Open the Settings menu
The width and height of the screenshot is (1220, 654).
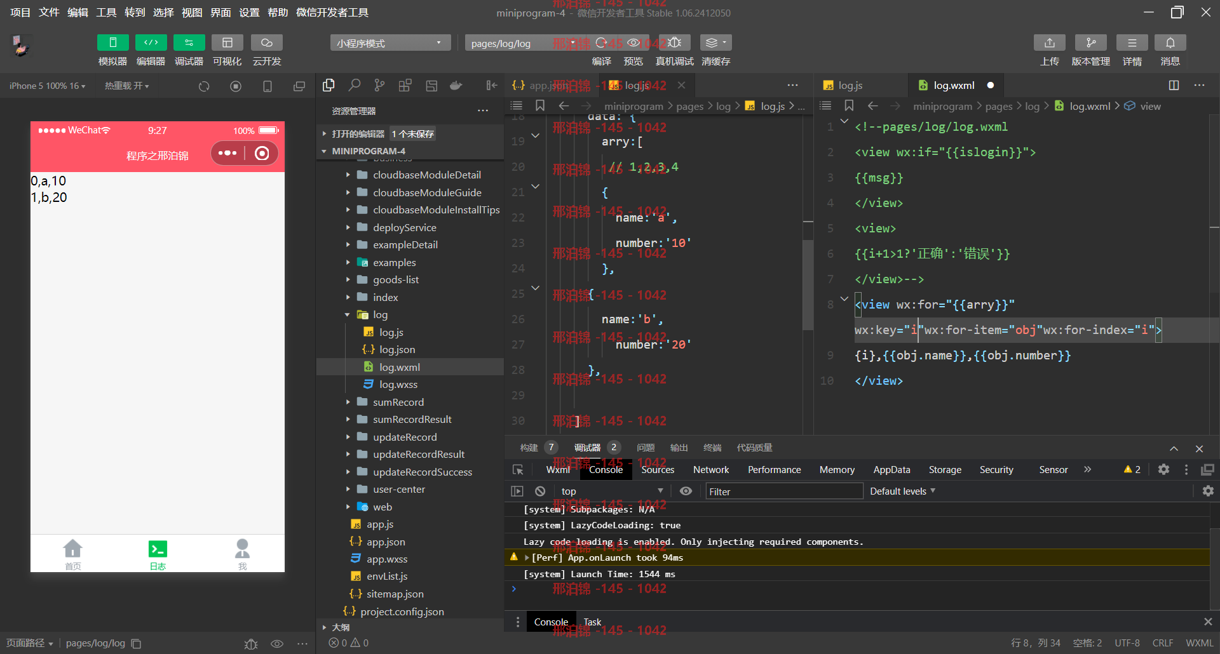tap(249, 12)
